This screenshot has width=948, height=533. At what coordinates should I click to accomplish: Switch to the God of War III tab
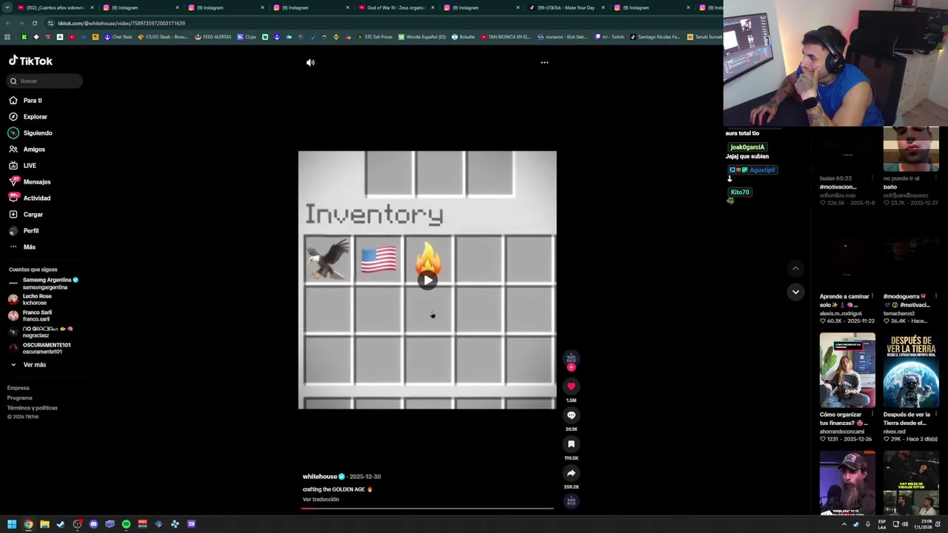[x=395, y=7]
